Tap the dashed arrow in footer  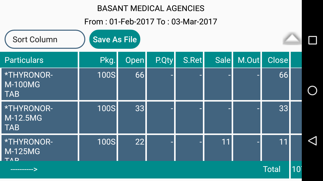(24, 169)
